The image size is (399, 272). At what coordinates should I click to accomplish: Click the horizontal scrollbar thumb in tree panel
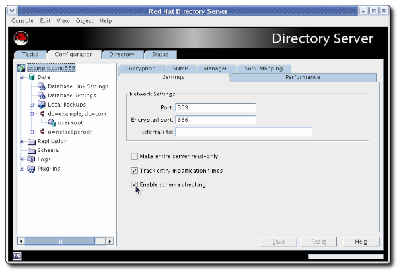click(x=60, y=241)
